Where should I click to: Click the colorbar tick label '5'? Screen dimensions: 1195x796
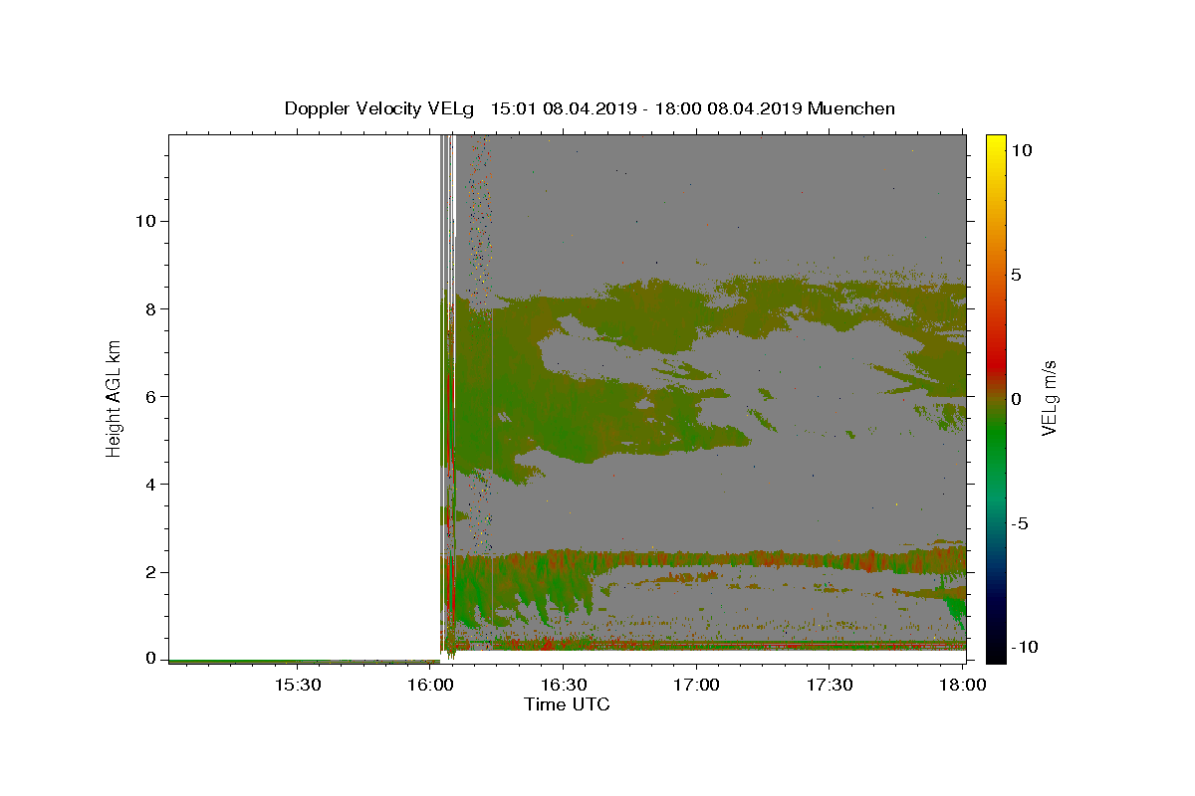(1016, 275)
